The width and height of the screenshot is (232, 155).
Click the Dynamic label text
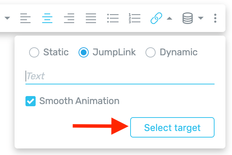tap(179, 52)
